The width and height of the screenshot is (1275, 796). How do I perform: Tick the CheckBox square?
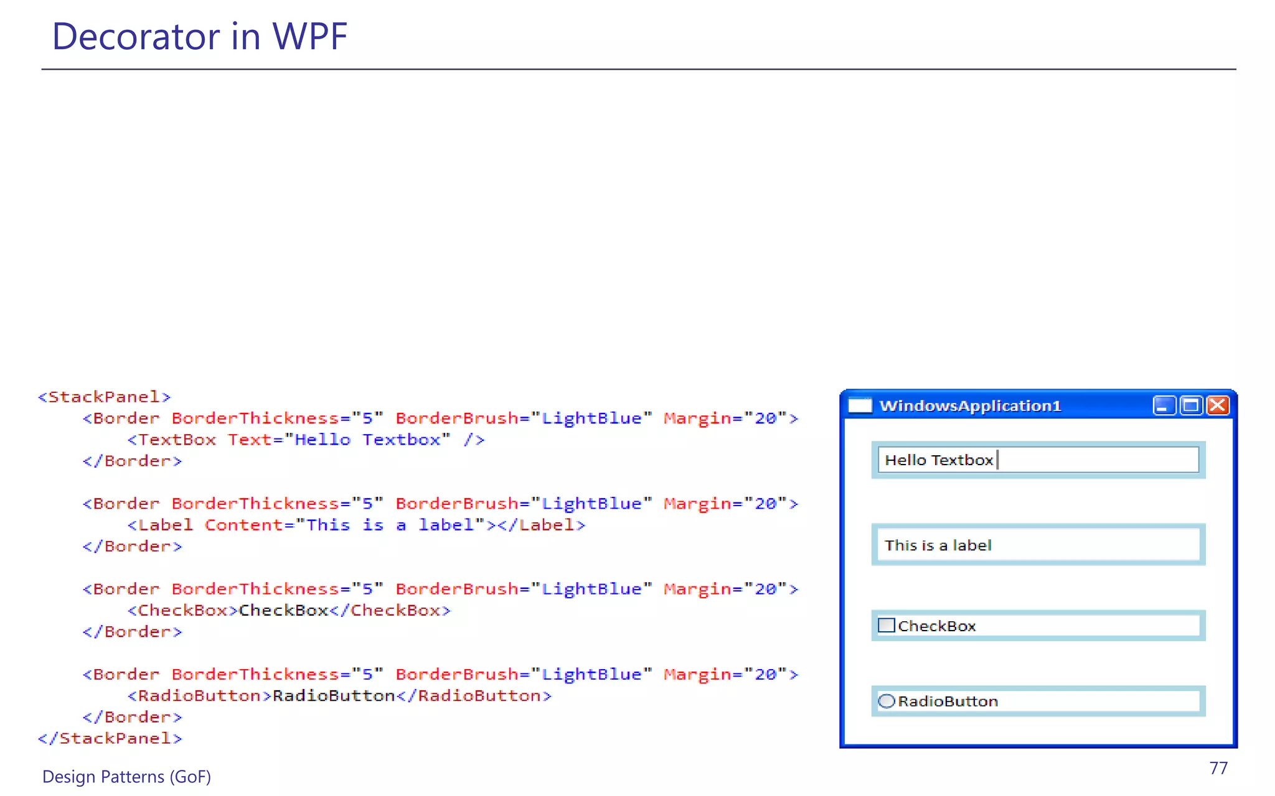pos(886,625)
